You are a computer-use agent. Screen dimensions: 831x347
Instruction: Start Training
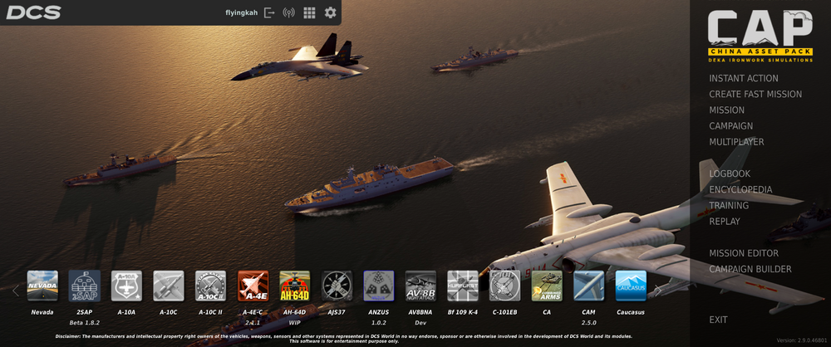click(729, 206)
